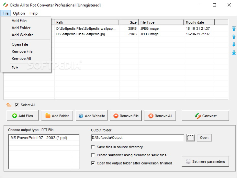Screen dimensions: 237x178
Task: Sort list by Modify date column header
Action: [x=199, y=22]
